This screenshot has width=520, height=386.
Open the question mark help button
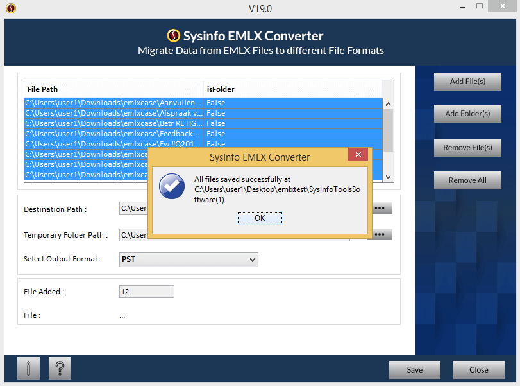tap(60, 368)
